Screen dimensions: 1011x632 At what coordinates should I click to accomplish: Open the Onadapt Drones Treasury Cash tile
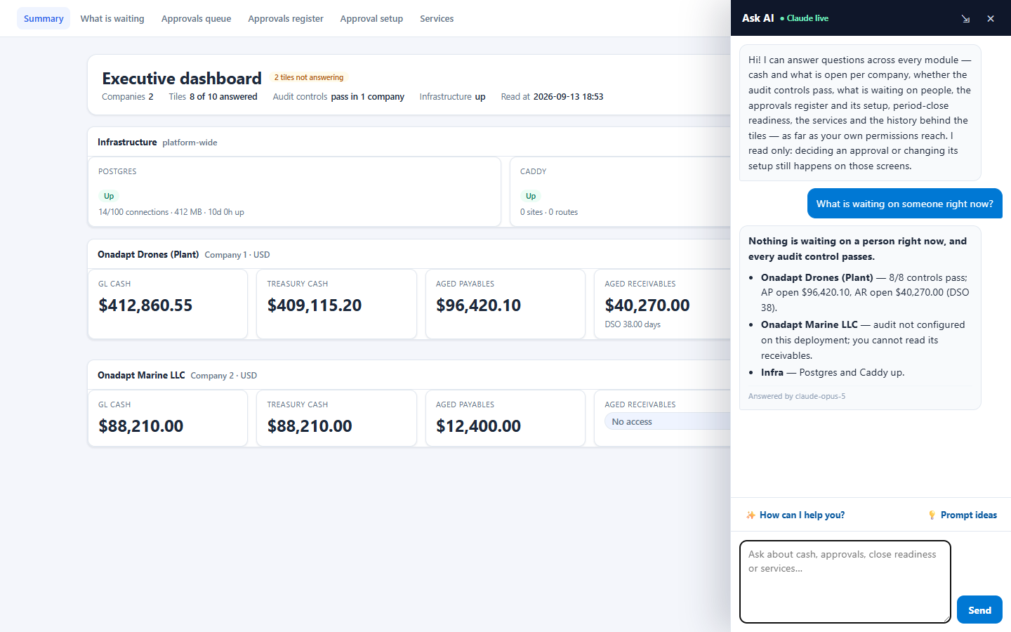tap(336, 304)
